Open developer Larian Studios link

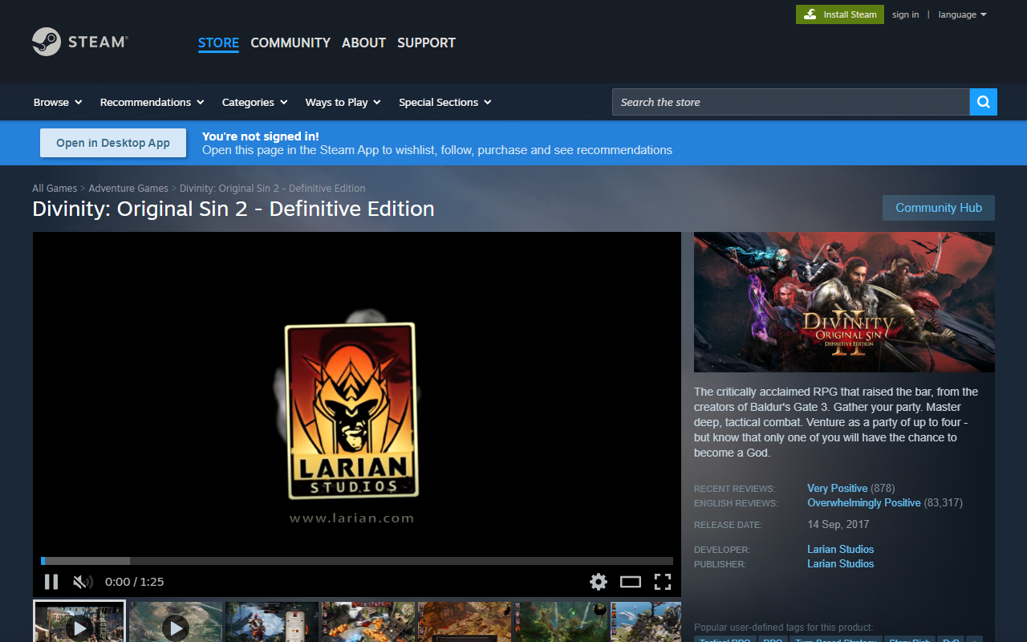tap(840, 549)
